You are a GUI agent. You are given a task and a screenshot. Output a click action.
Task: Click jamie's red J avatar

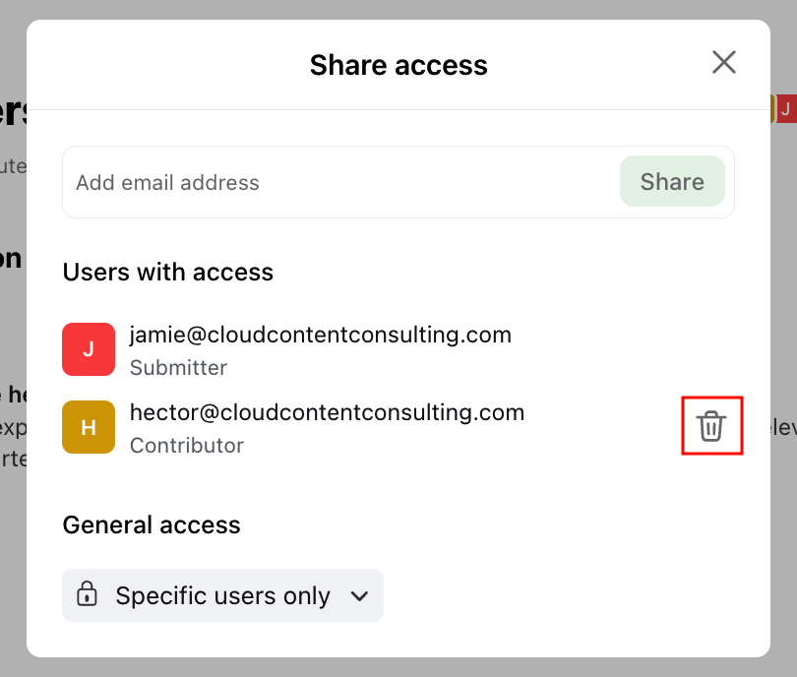(x=89, y=349)
